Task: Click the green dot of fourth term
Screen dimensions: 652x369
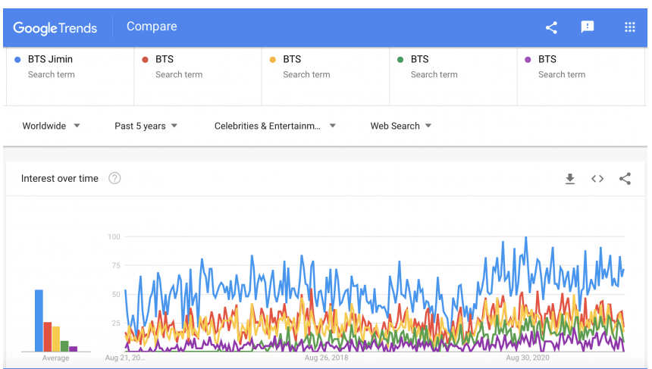Action: pyautogui.click(x=400, y=60)
